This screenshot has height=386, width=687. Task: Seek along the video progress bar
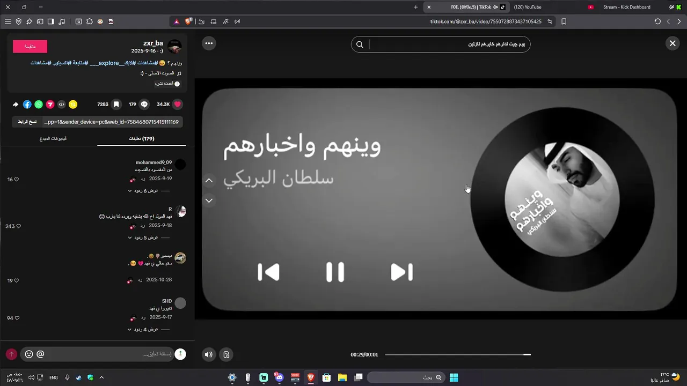pyautogui.click(x=458, y=354)
